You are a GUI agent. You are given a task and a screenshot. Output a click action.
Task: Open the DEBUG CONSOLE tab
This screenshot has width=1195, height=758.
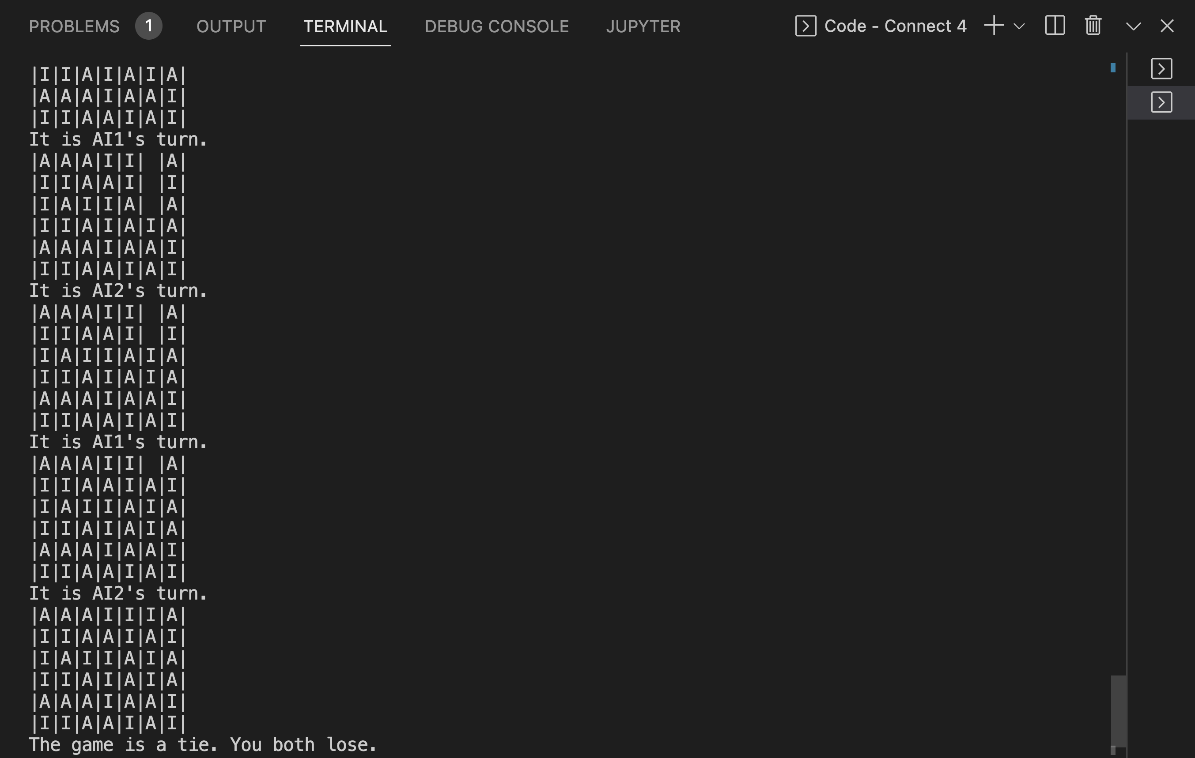[496, 26]
